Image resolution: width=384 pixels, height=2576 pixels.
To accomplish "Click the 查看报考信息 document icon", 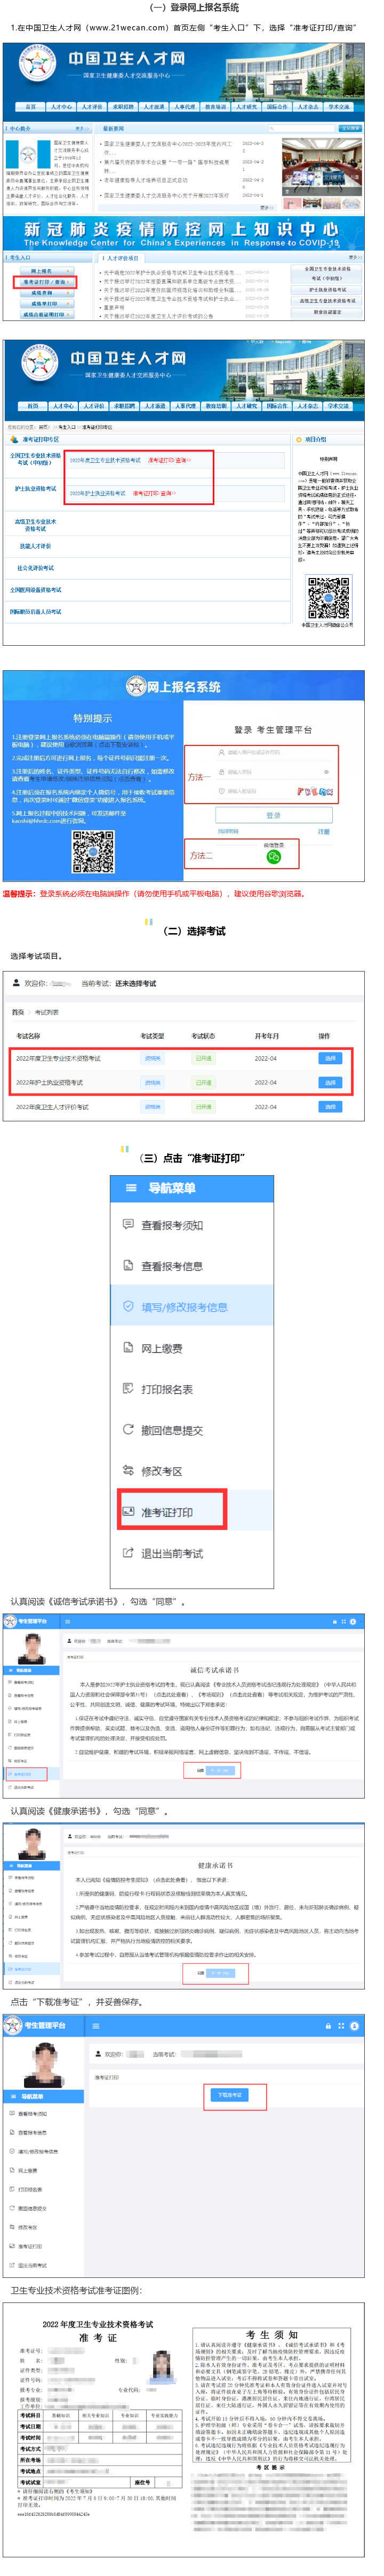I will tap(128, 1265).
